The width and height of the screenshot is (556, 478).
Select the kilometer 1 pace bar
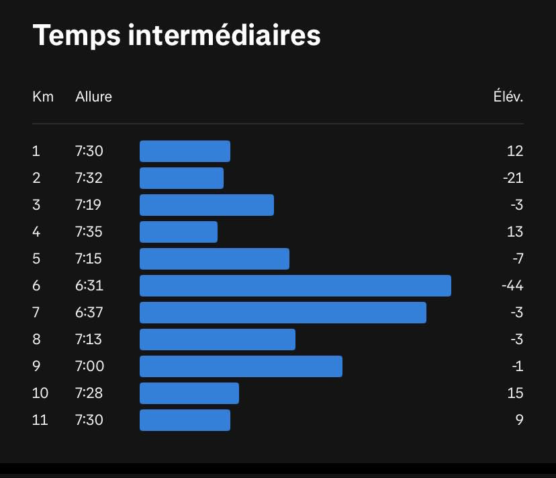point(185,151)
